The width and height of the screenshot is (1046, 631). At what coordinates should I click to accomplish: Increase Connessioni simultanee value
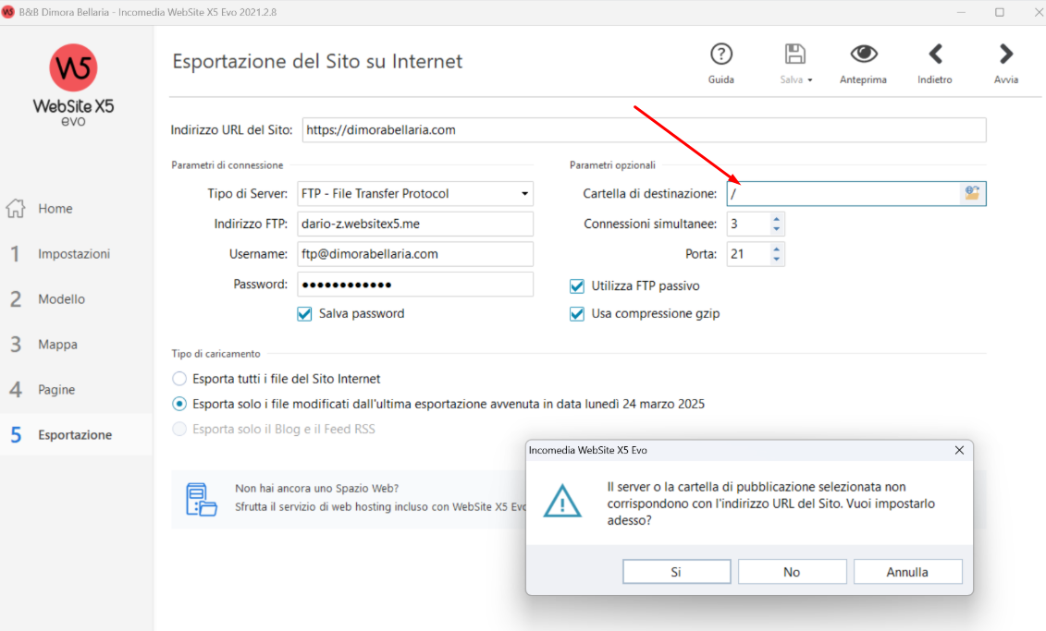777,219
